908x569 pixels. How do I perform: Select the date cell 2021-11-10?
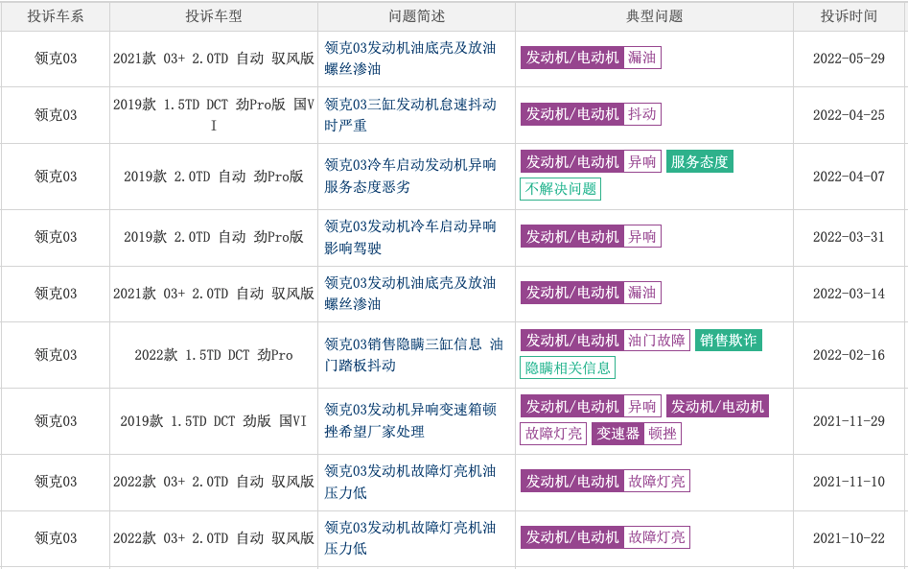849,482
